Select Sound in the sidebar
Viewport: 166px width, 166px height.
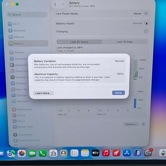coord(19,115)
